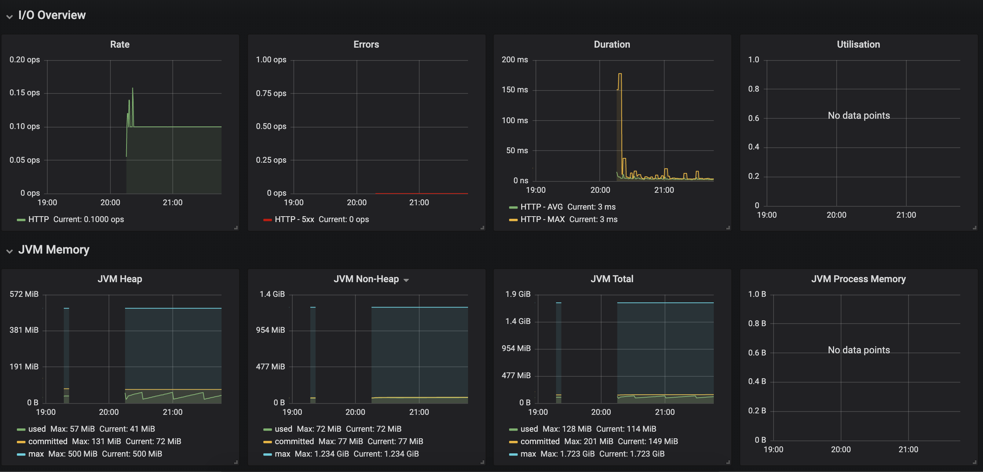Viewport: 983px width, 472px height.
Task: Click the JVM Non-Heap panel resize handle
Action: pyautogui.click(x=482, y=462)
